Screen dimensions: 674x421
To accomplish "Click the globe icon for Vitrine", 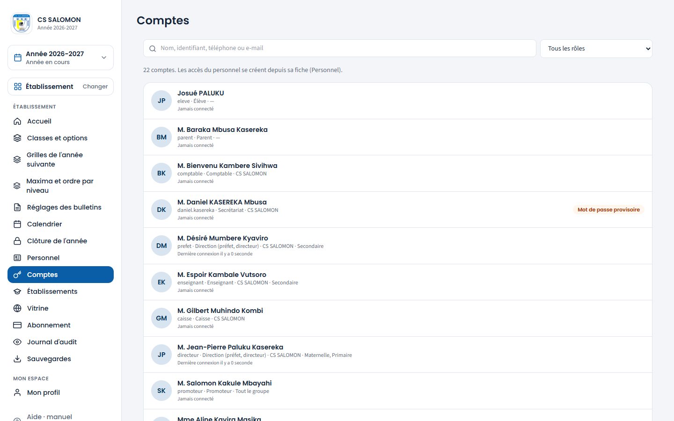I will pyautogui.click(x=17, y=308).
